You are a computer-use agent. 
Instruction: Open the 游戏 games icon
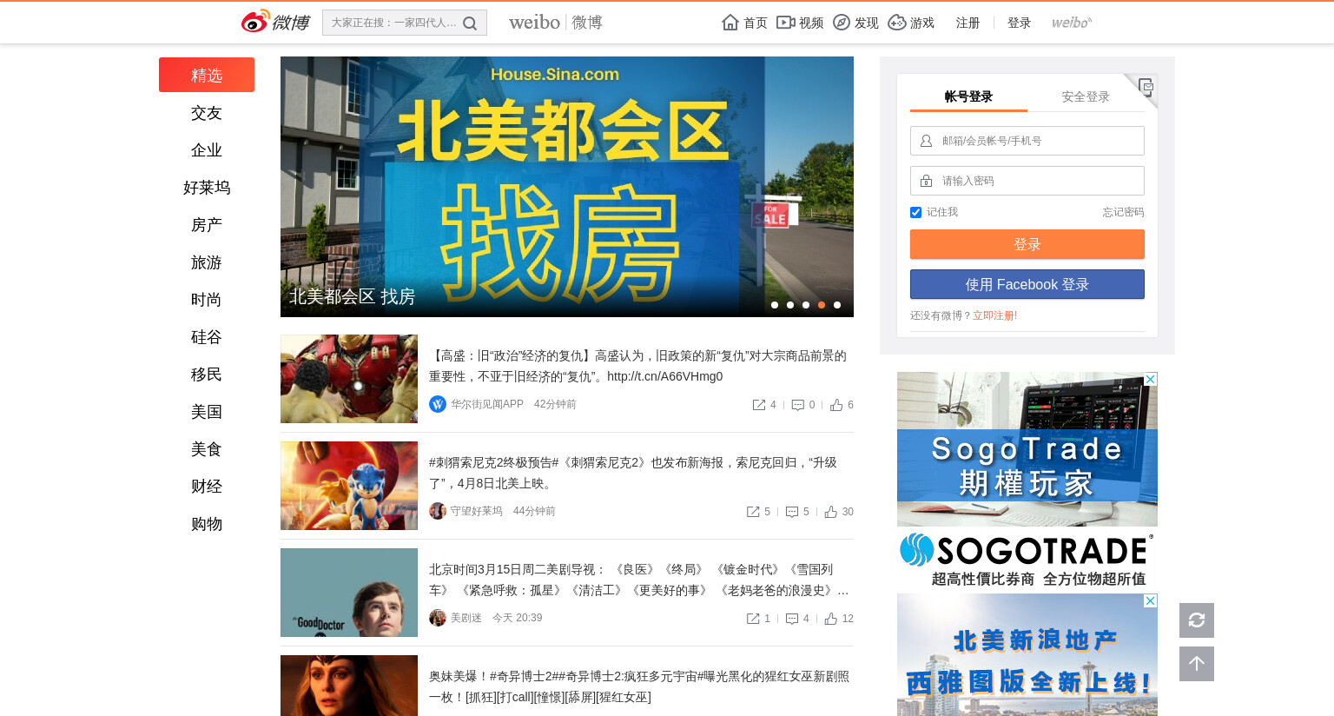coord(897,23)
